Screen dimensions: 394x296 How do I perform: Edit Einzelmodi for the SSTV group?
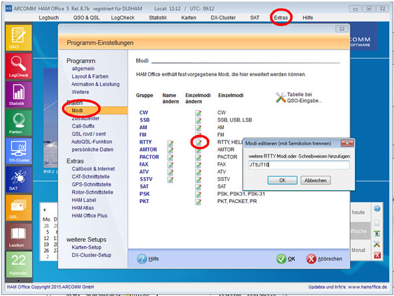[x=198, y=180]
